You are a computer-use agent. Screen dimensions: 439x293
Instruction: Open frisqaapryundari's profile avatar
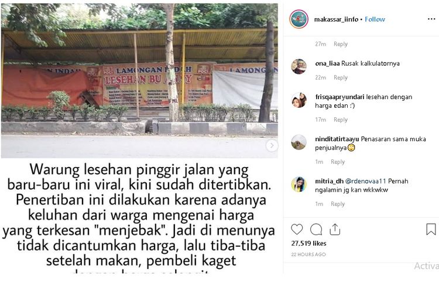[x=299, y=100]
